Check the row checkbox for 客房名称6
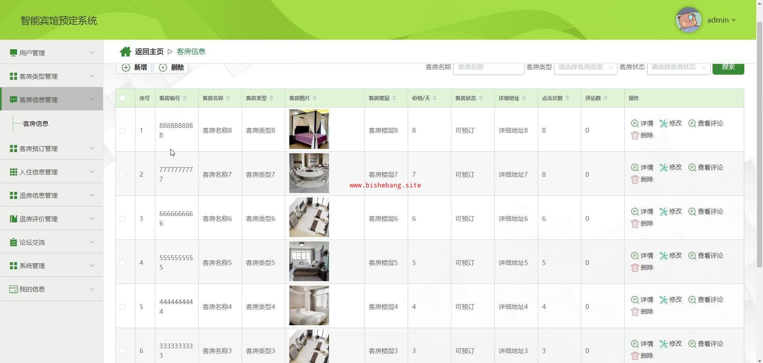This screenshot has width=763, height=363. [122, 219]
